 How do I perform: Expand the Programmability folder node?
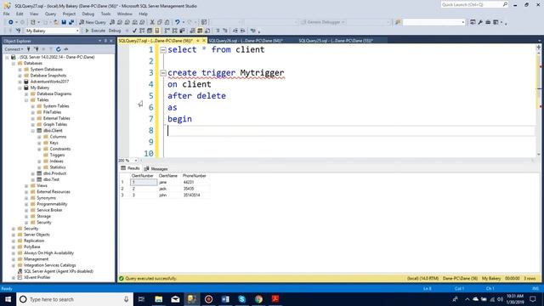click(26, 204)
